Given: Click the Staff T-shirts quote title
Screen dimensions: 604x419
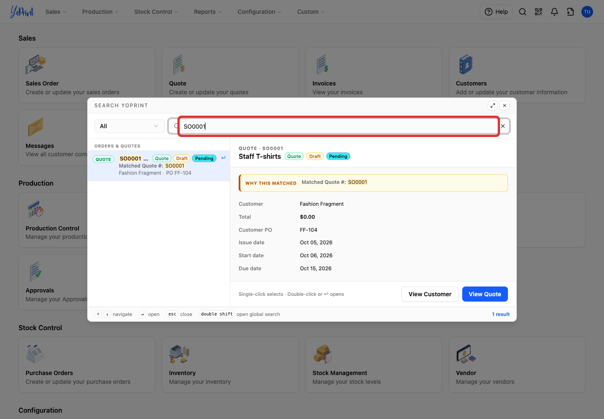Looking at the screenshot, I should point(260,156).
